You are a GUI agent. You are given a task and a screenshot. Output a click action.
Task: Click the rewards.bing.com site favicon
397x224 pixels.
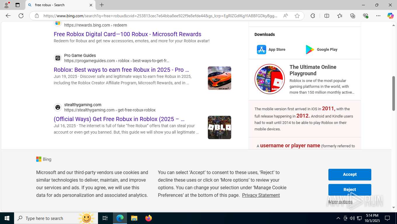(58, 23)
